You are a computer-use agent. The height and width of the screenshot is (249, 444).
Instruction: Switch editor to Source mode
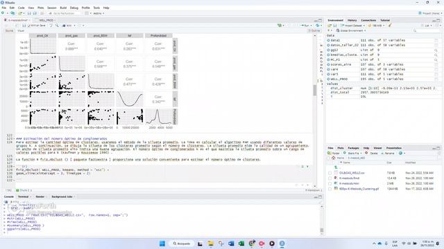point(9,30)
